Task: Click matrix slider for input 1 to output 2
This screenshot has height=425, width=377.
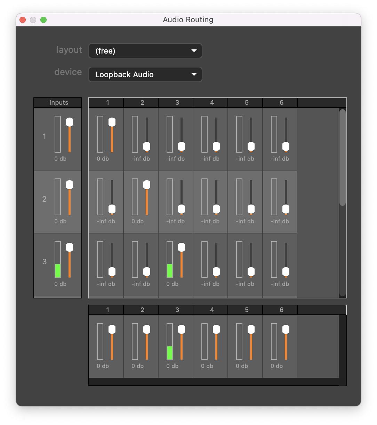Action: tap(147, 146)
